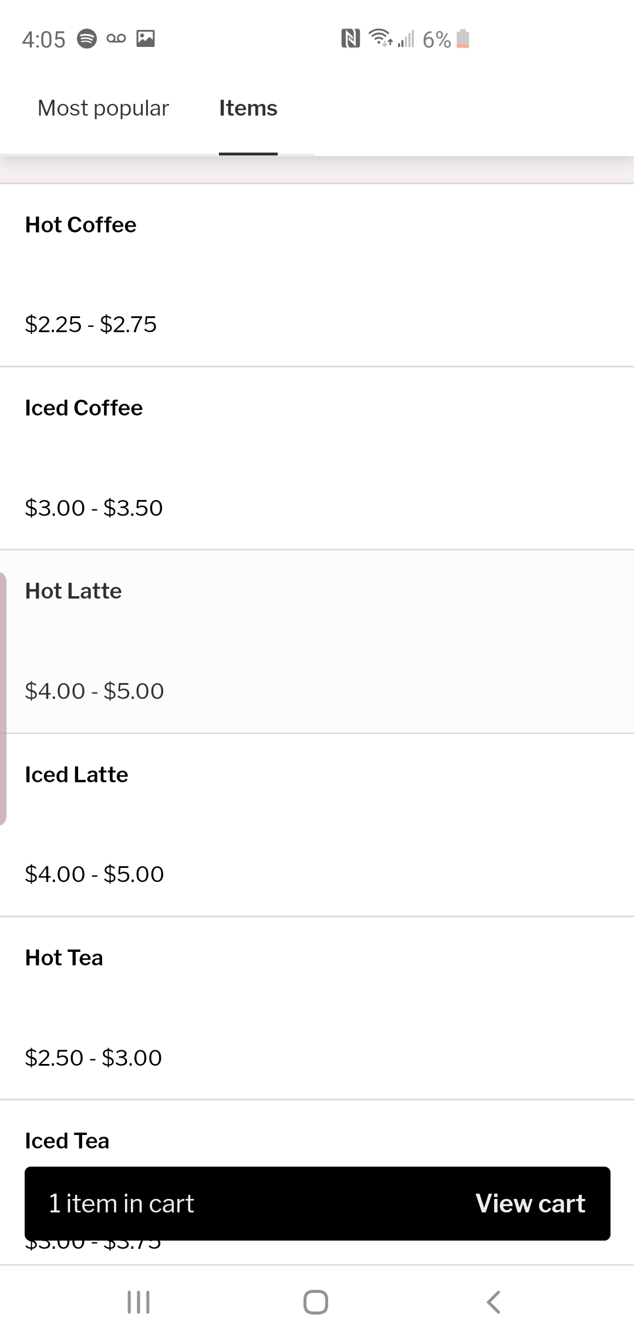Image resolution: width=634 pixels, height=1338 pixels.
Task: Choose the Iced Latte item
Action: (76, 775)
